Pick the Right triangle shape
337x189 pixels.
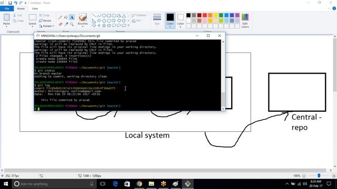point(94,21)
